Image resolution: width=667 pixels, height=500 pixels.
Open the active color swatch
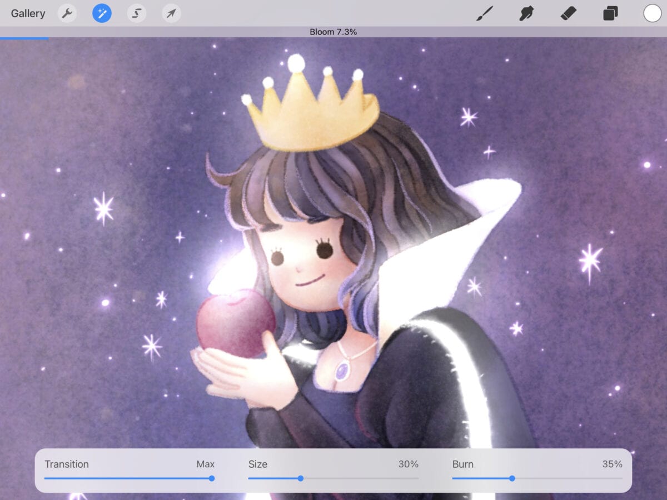(651, 13)
